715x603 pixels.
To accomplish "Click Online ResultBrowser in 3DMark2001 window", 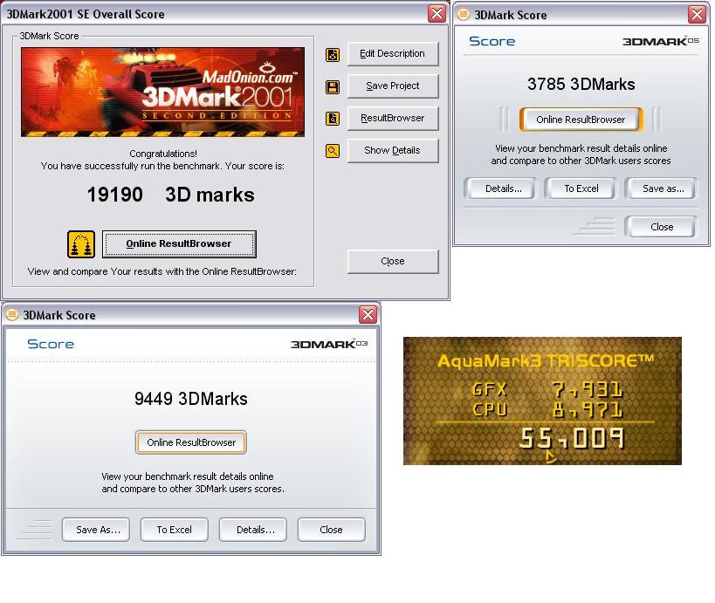I will click(179, 243).
